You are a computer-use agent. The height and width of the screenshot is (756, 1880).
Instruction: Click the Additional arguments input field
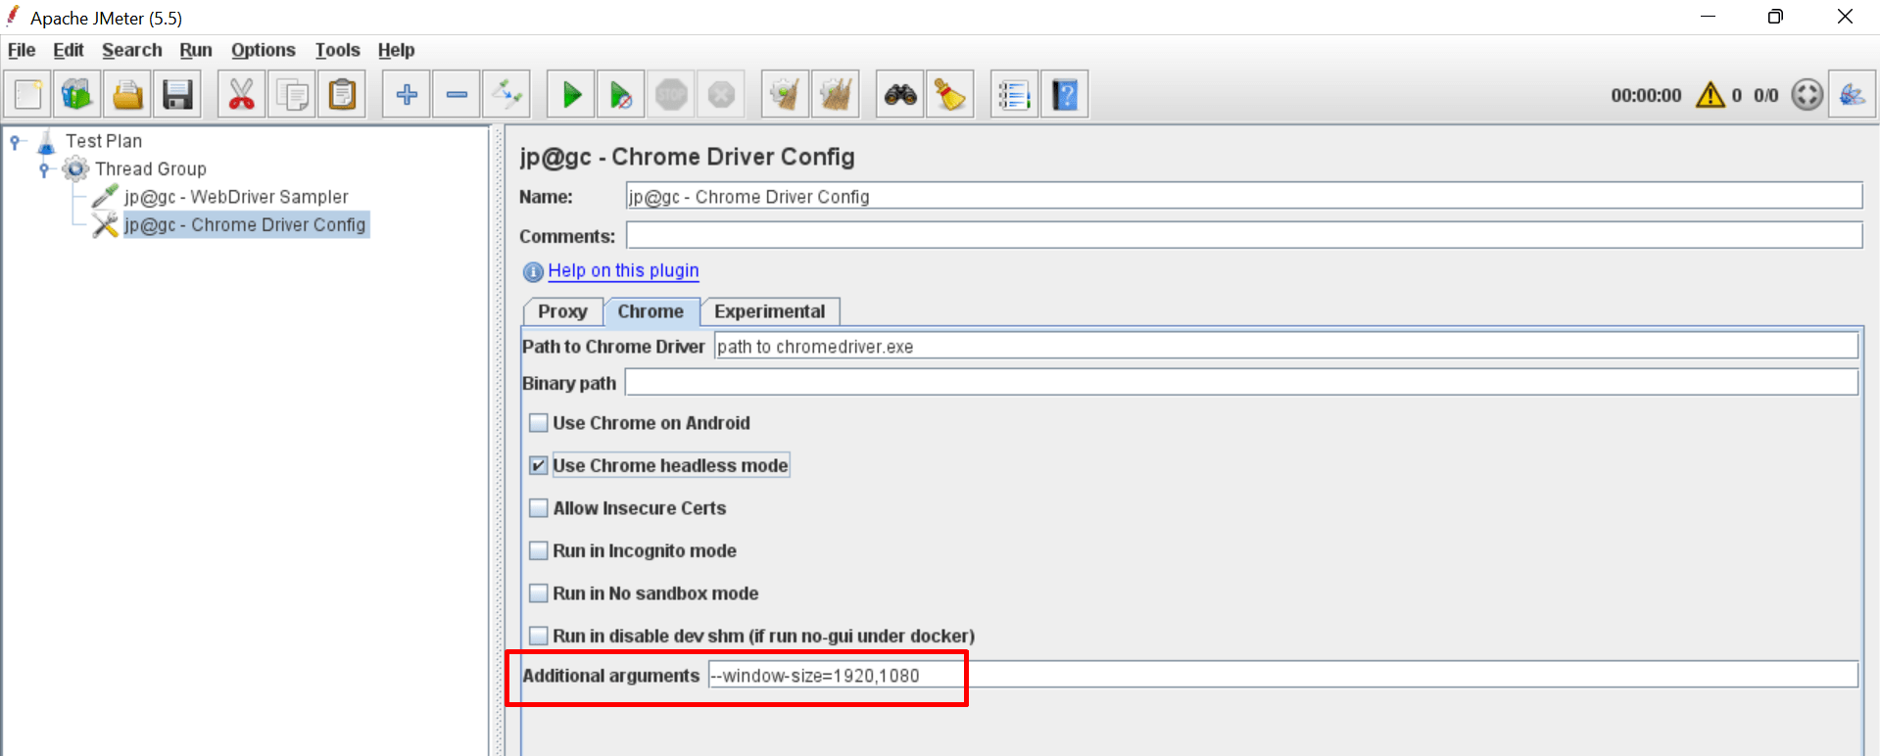click(1283, 675)
